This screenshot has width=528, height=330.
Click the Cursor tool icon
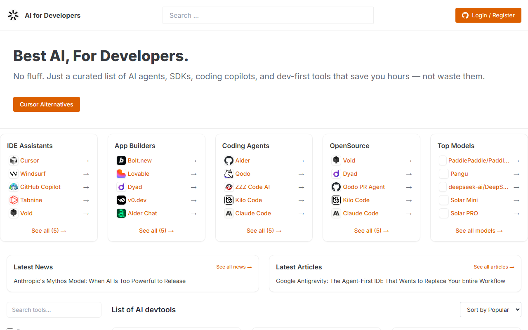(14, 160)
